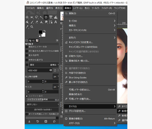
Task: Select the Rectangle Select tool
Action: 32,17
